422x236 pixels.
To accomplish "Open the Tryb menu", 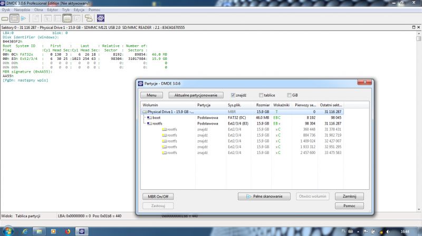I will tap(65, 9).
